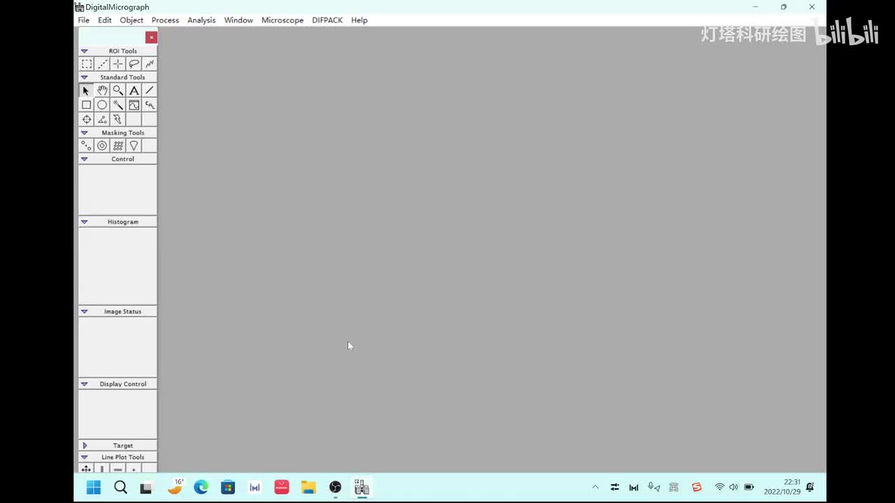Open Windows taskbar Search
Screen dimensions: 895x503
click(120, 488)
